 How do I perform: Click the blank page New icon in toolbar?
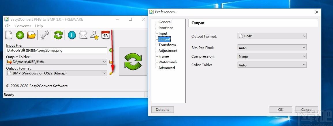pyautogui.click(x=9, y=35)
